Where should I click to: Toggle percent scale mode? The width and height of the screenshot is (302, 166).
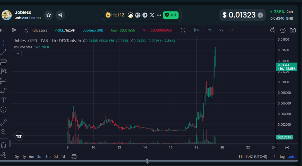click(x=275, y=157)
